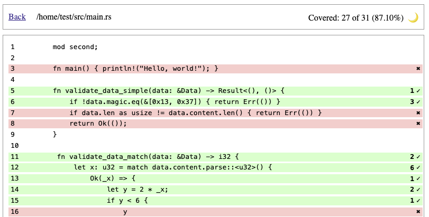Click the hit count 2 on line 11
The image size is (429, 217).
412,157
